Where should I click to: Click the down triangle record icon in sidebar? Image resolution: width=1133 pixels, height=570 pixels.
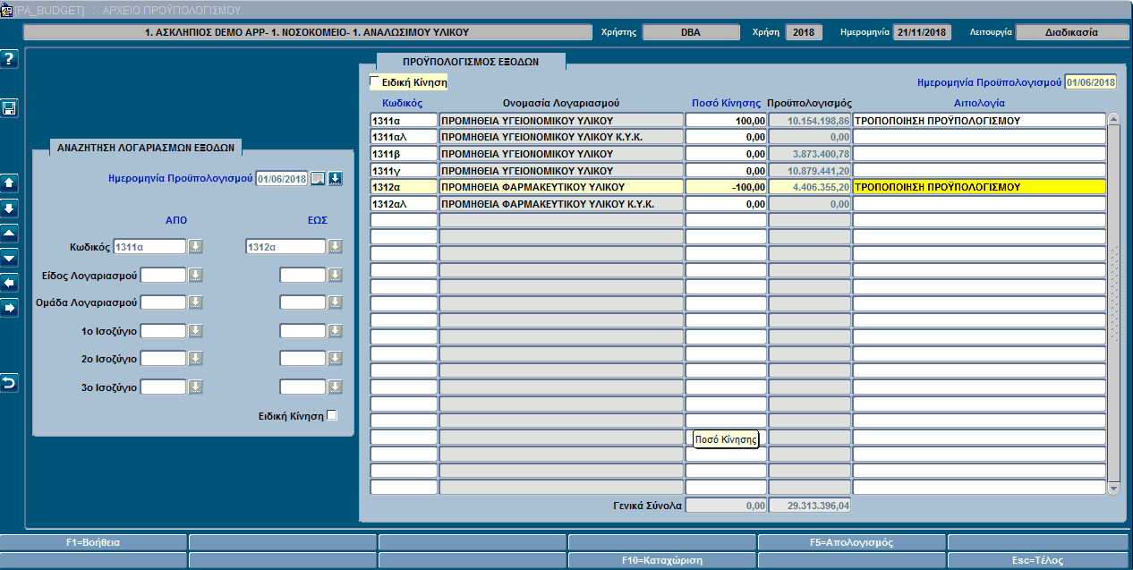click(x=9, y=258)
